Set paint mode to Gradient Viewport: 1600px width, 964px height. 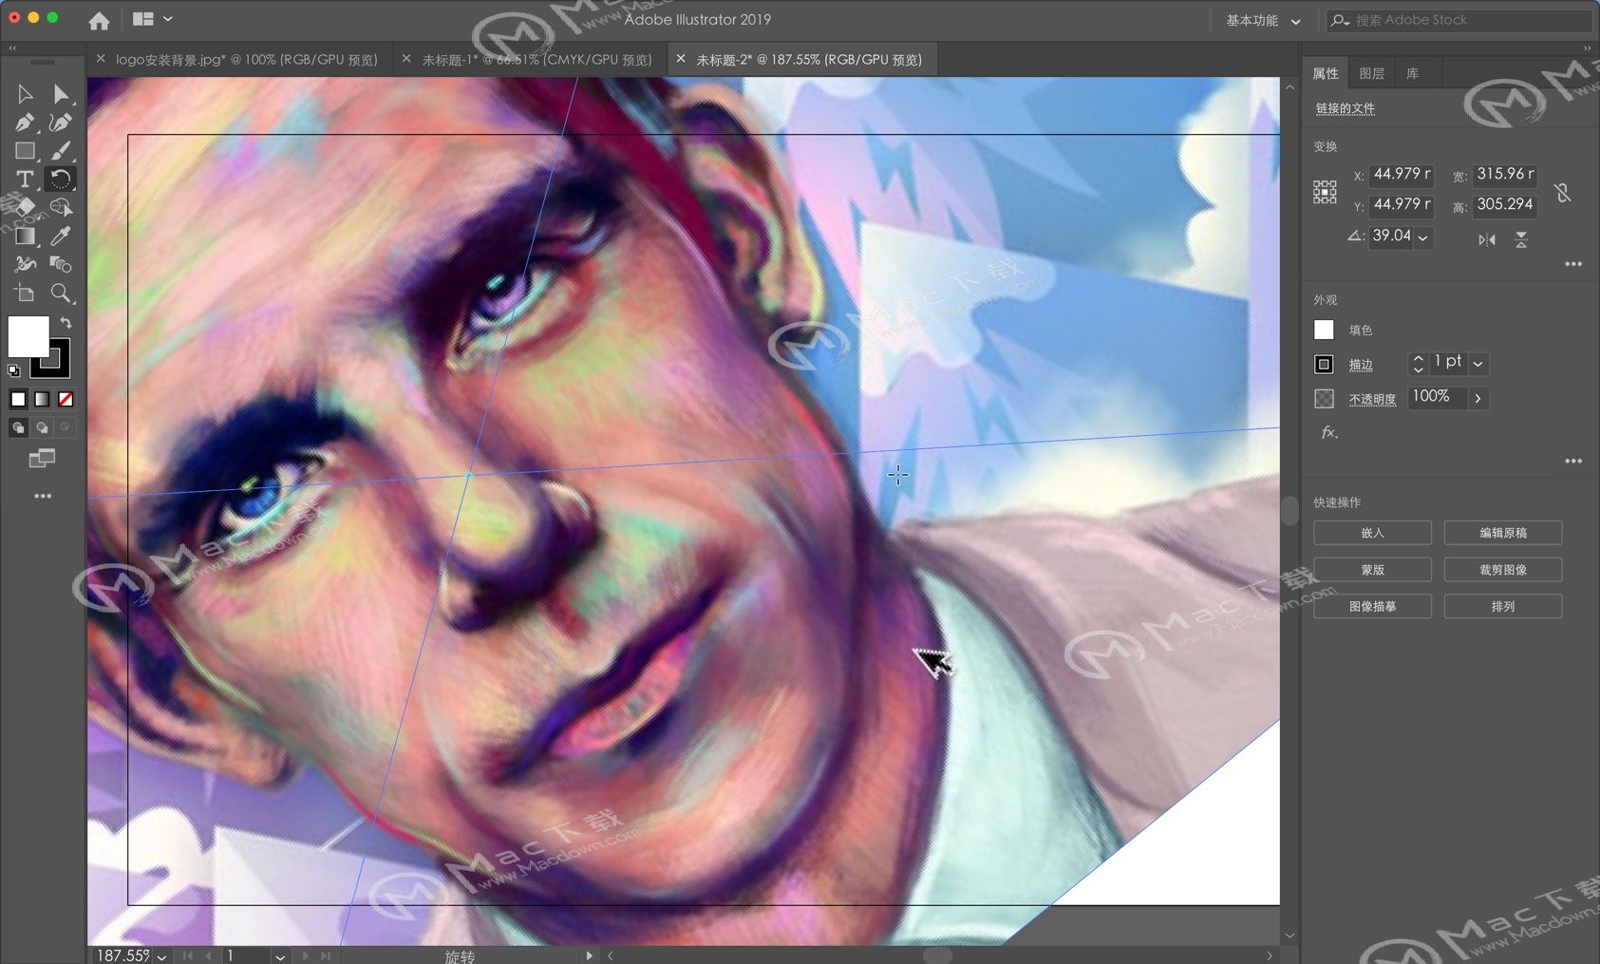pos(42,399)
